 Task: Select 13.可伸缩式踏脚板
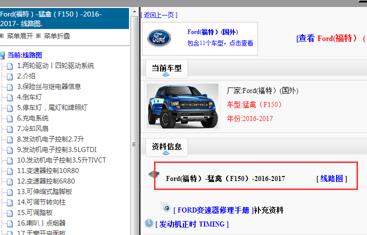point(44,191)
